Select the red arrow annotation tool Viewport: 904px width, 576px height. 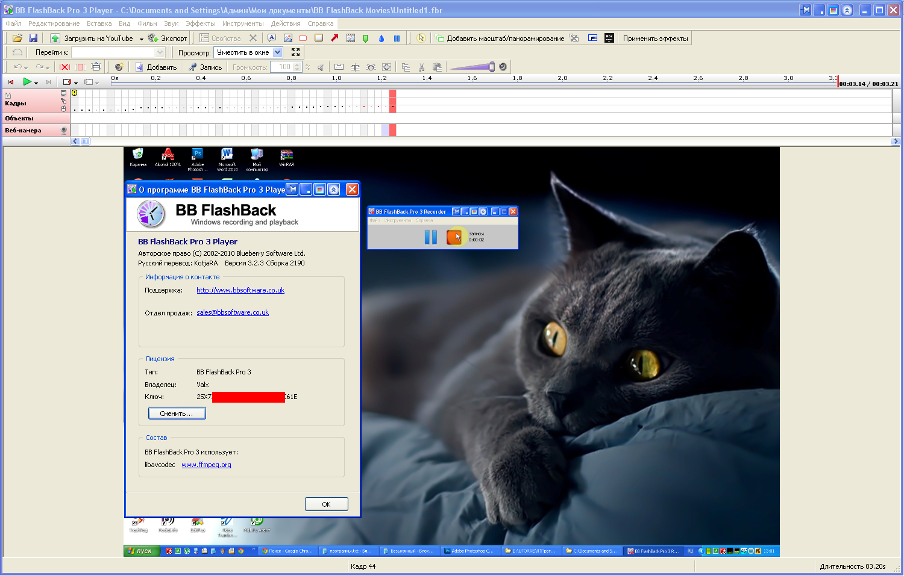click(x=334, y=38)
